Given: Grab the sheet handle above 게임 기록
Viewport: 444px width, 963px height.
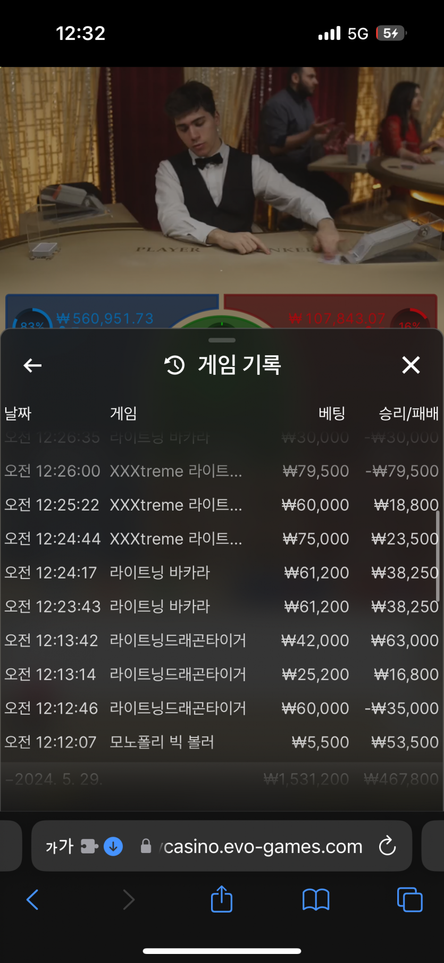Looking at the screenshot, I should pos(222,340).
